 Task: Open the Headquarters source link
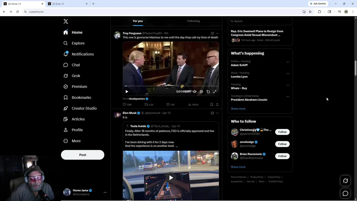point(137,99)
